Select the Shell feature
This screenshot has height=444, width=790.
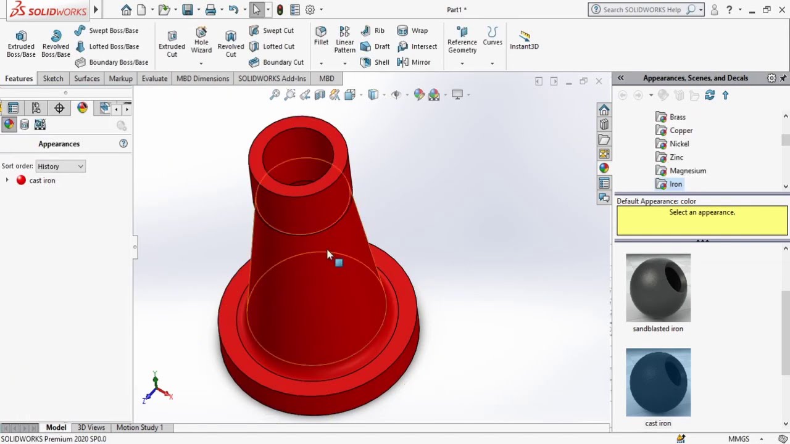click(x=375, y=62)
